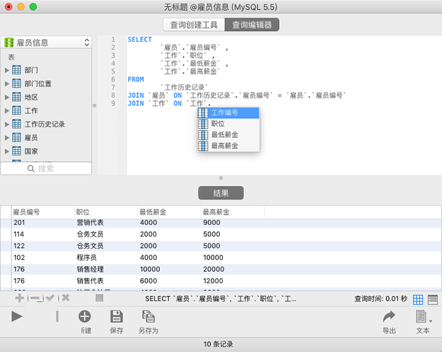
Task: Switch to form view icon
Action: [433, 300]
